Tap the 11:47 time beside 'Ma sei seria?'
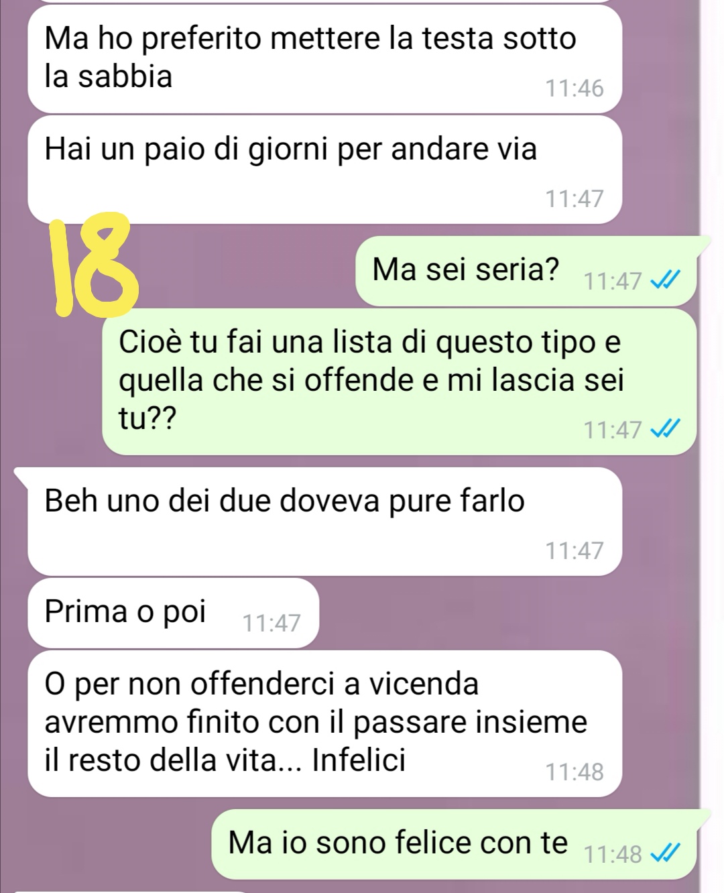 [x=613, y=282]
